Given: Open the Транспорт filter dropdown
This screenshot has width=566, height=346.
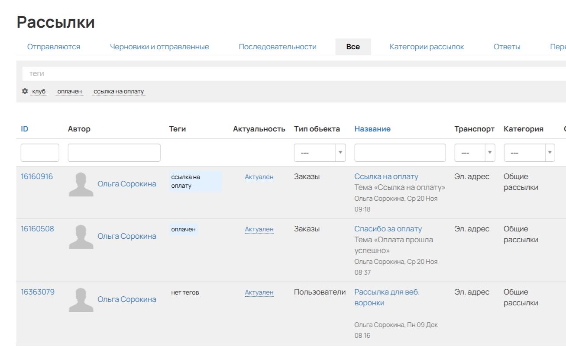Looking at the screenshot, I should [475, 153].
